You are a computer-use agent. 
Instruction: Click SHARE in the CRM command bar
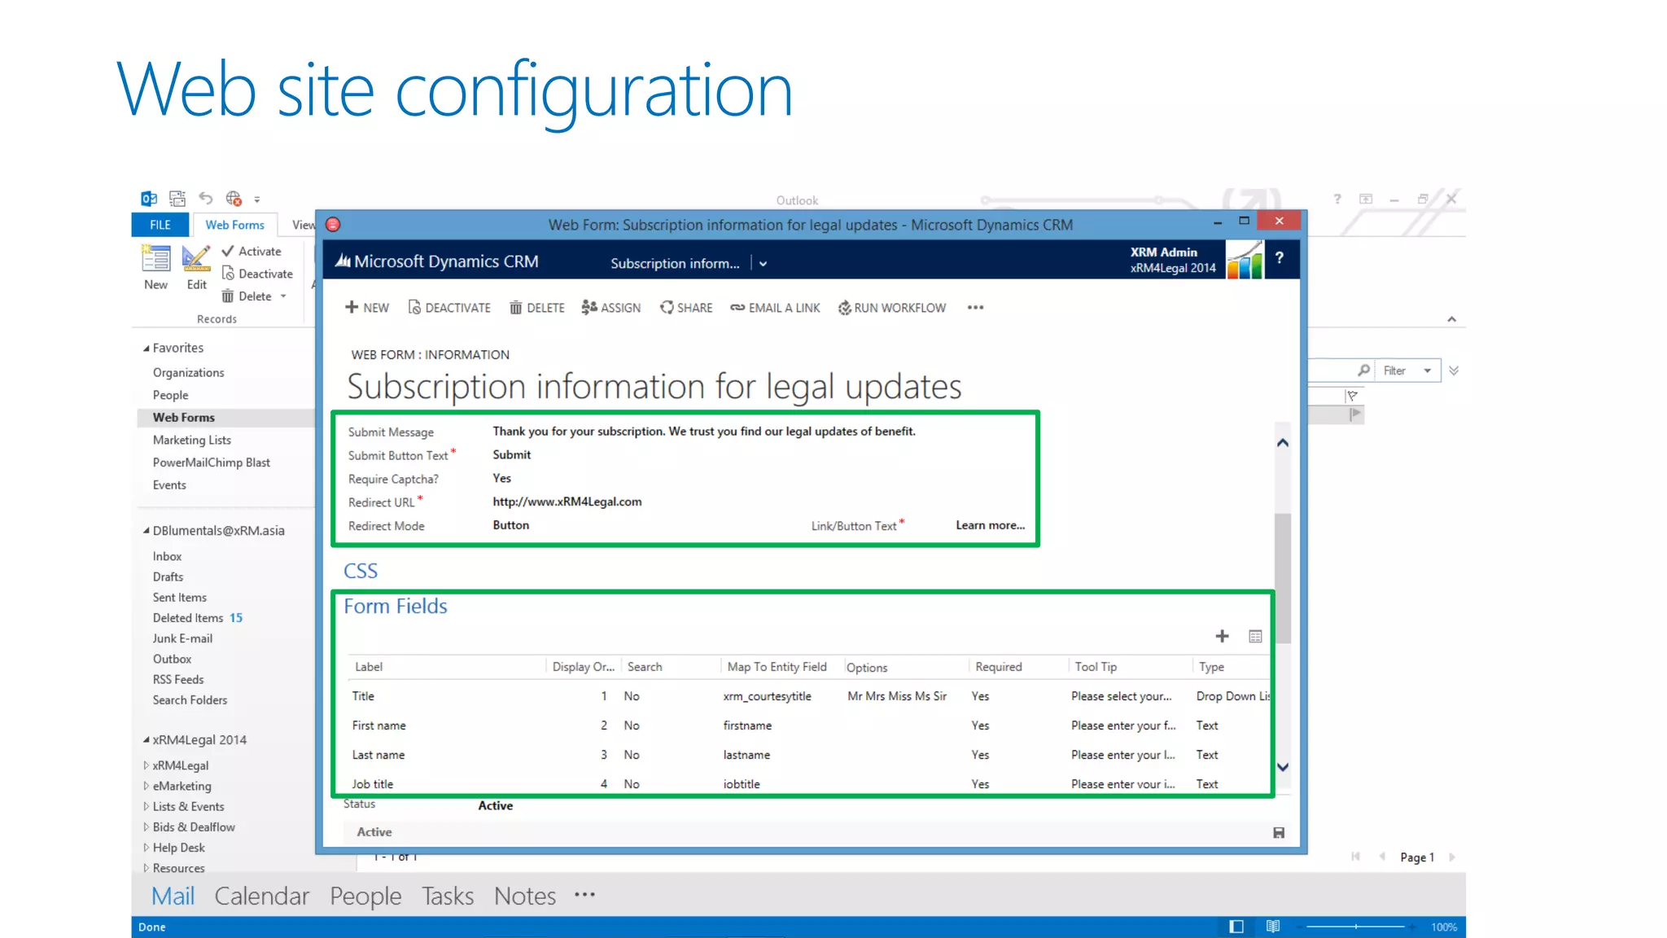click(x=686, y=308)
